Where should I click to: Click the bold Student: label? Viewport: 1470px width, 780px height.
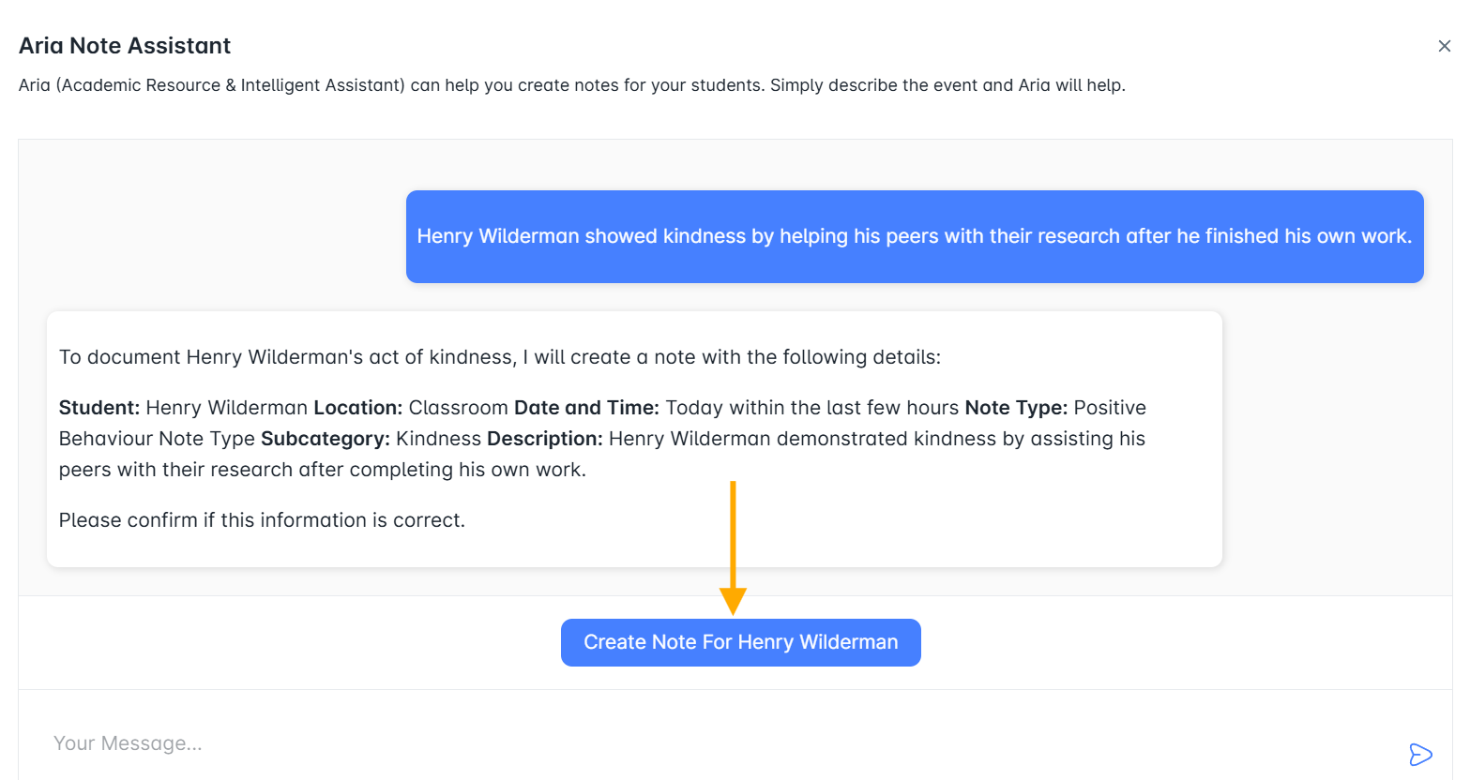[99, 408]
